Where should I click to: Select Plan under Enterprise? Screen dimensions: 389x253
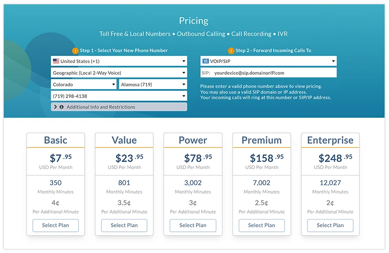click(330, 225)
